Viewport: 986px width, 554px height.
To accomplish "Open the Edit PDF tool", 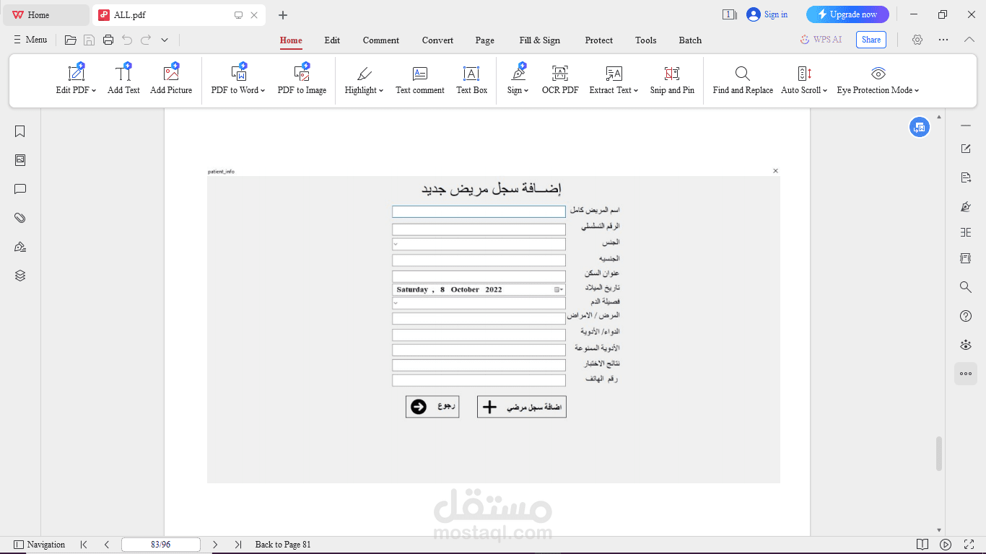I will [x=76, y=79].
